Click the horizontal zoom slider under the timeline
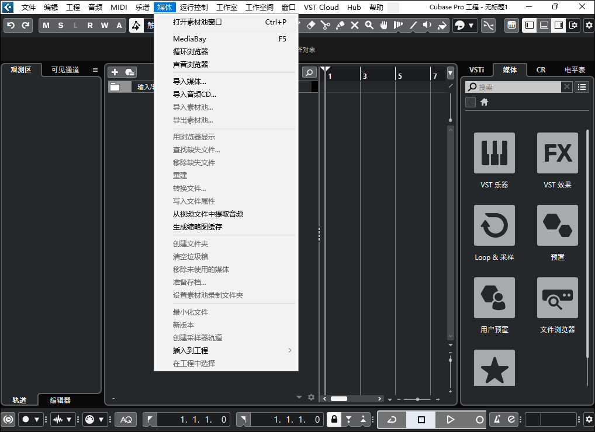The height and width of the screenshot is (432, 595). tap(417, 399)
